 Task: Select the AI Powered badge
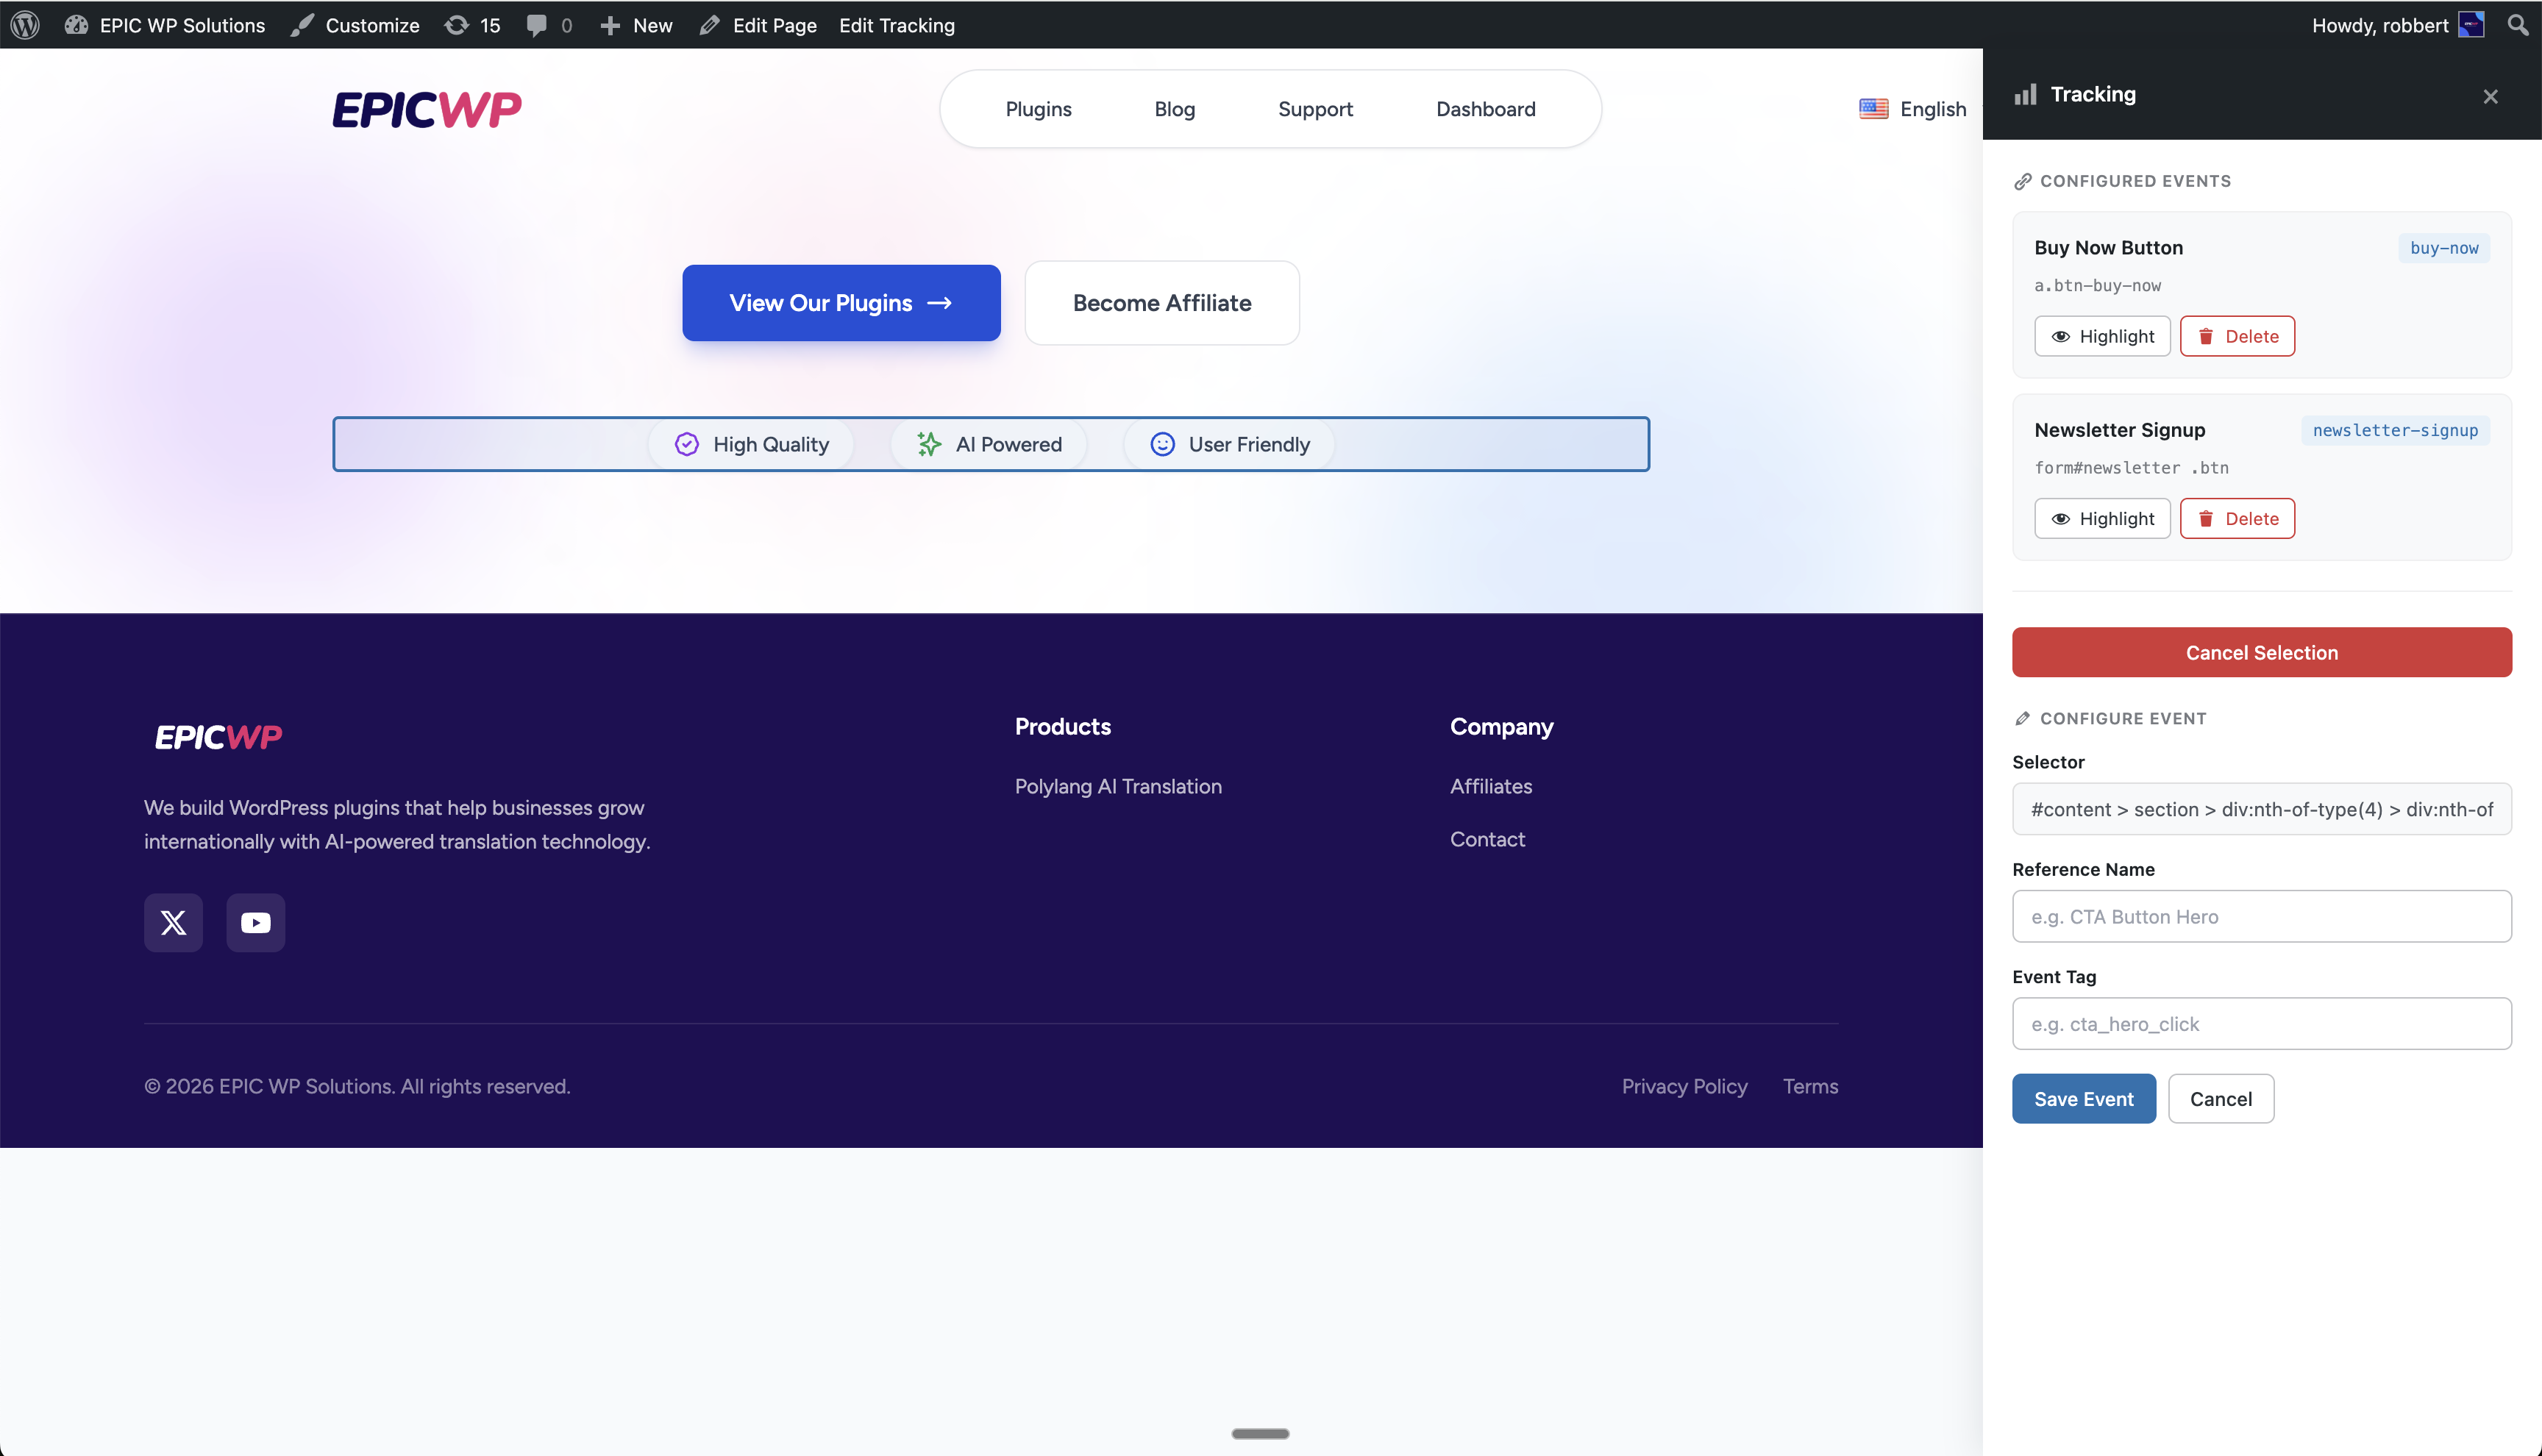point(989,444)
